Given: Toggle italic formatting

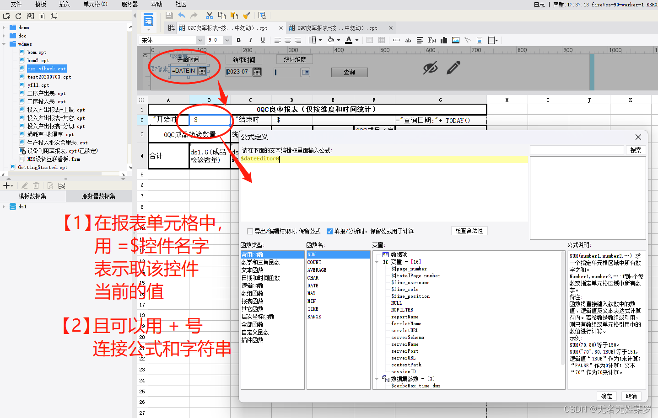Looking at the screenshot, I should [250, 40].
